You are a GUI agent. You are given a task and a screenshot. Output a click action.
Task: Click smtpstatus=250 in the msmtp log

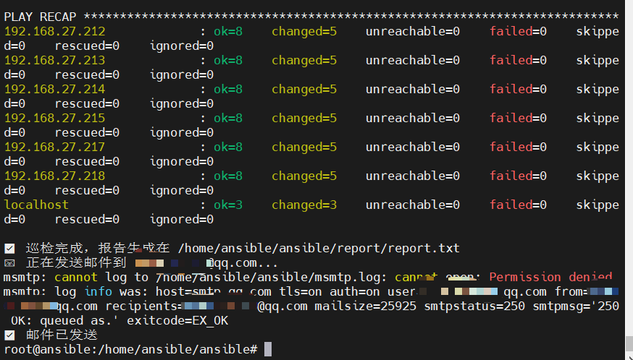[x=474, y=306]
